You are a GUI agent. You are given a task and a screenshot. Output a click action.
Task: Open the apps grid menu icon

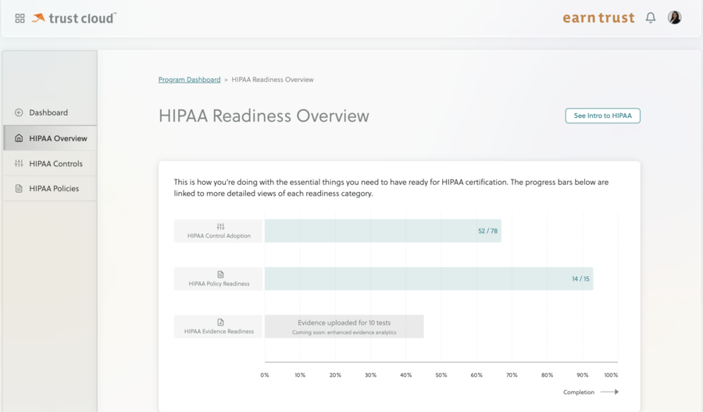pos(20,18)
